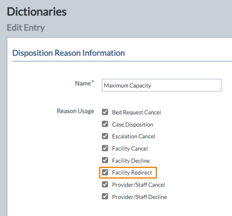Screen dimensions: 232x216
Task: Click into the Name field containing Maximum Capacity
Action: click(x=161, y=85)
